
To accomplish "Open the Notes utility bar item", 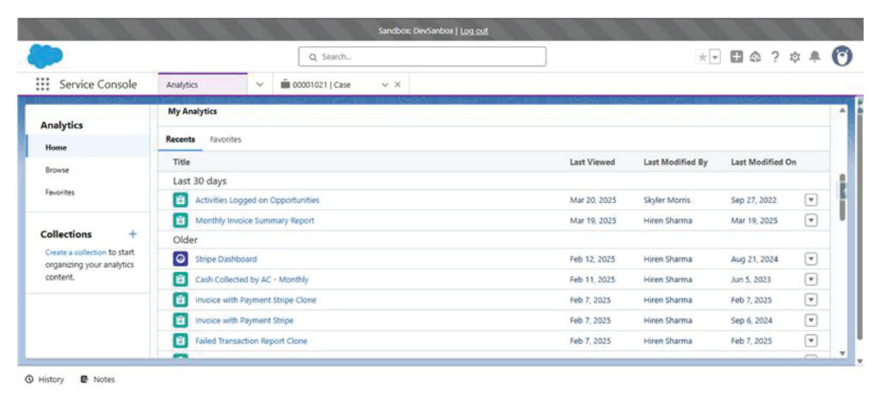I will pyautogui.click(x=97, y=379).
